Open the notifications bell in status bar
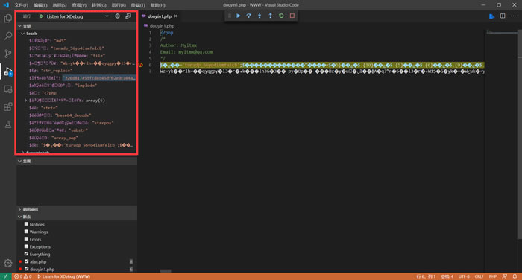The width and height of the screenshot is (522, 280). point(515,276)
